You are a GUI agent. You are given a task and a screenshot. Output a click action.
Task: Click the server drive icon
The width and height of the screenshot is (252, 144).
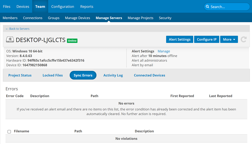(10, 39)
